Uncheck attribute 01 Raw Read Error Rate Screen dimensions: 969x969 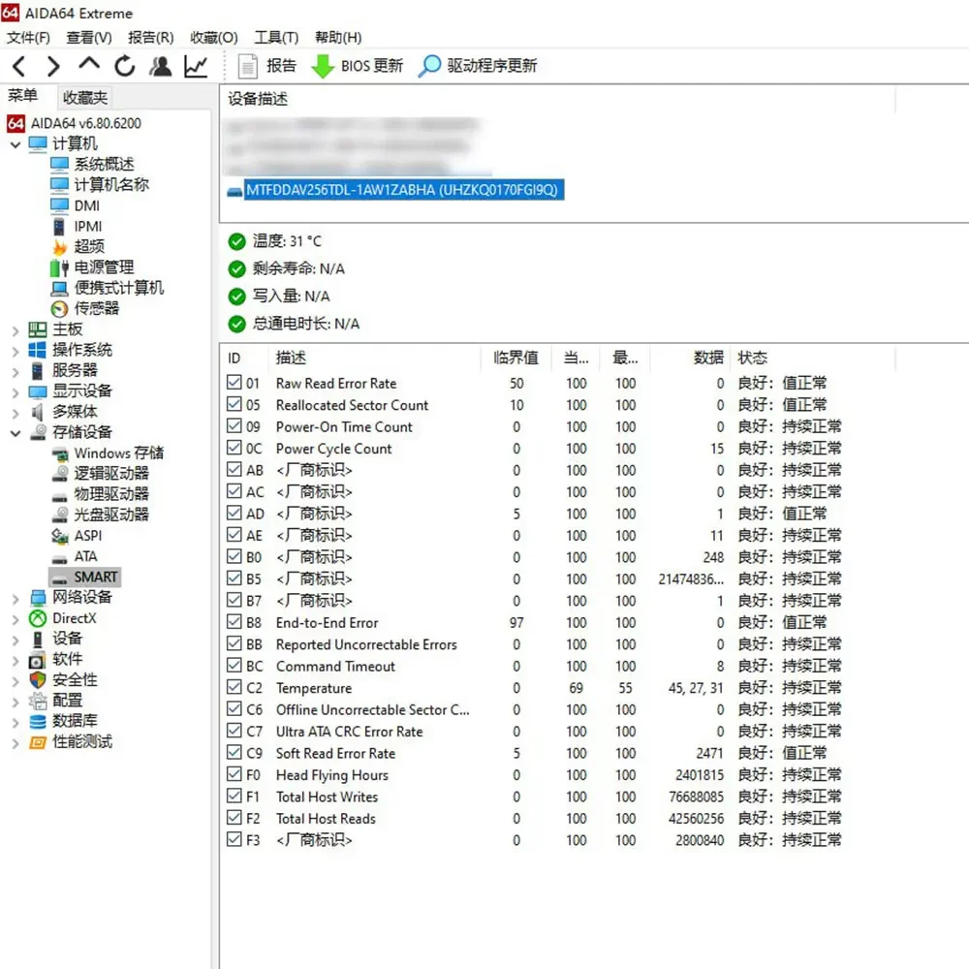[234, 383]
